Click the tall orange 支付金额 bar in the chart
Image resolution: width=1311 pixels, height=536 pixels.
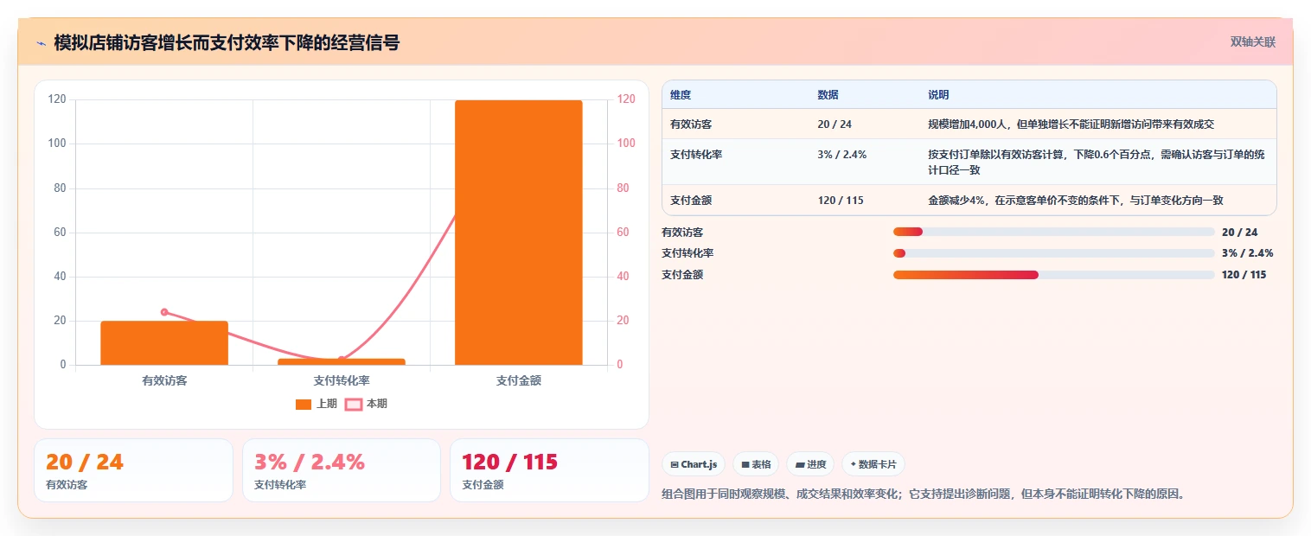point(519,233)
